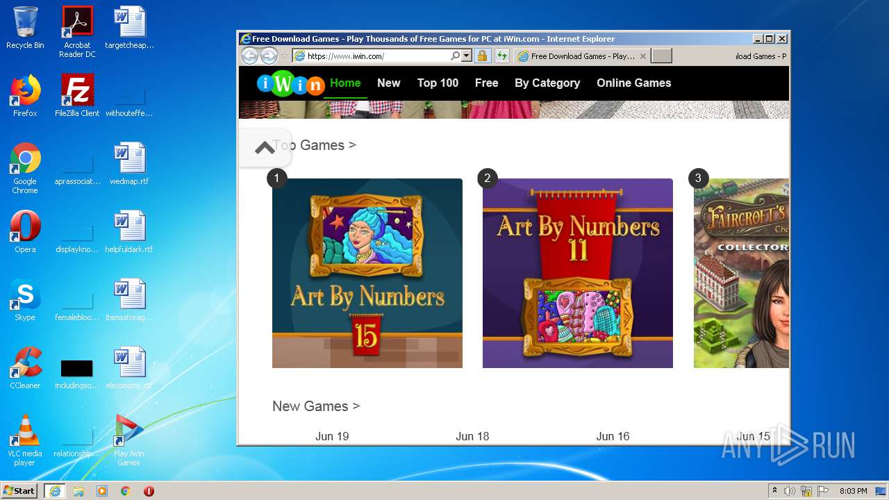Click the Top Games heading link

coord(314,145)
